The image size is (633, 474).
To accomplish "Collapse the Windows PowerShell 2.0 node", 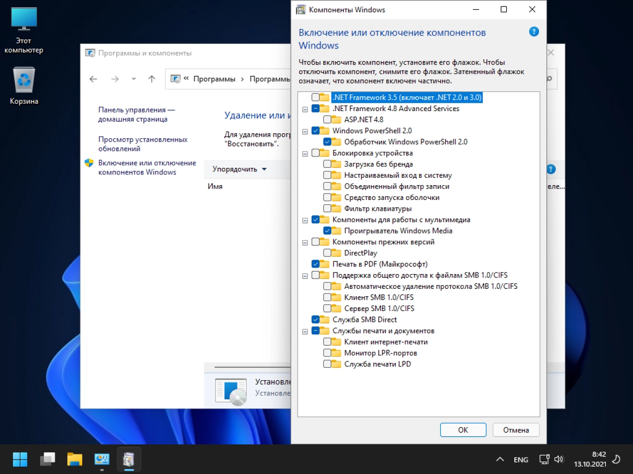I will [305, 131].
